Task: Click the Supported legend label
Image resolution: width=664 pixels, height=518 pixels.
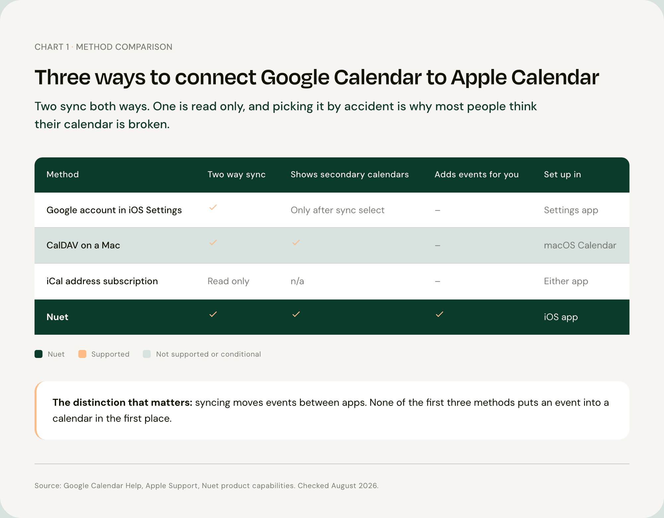Action: point(110,354)
